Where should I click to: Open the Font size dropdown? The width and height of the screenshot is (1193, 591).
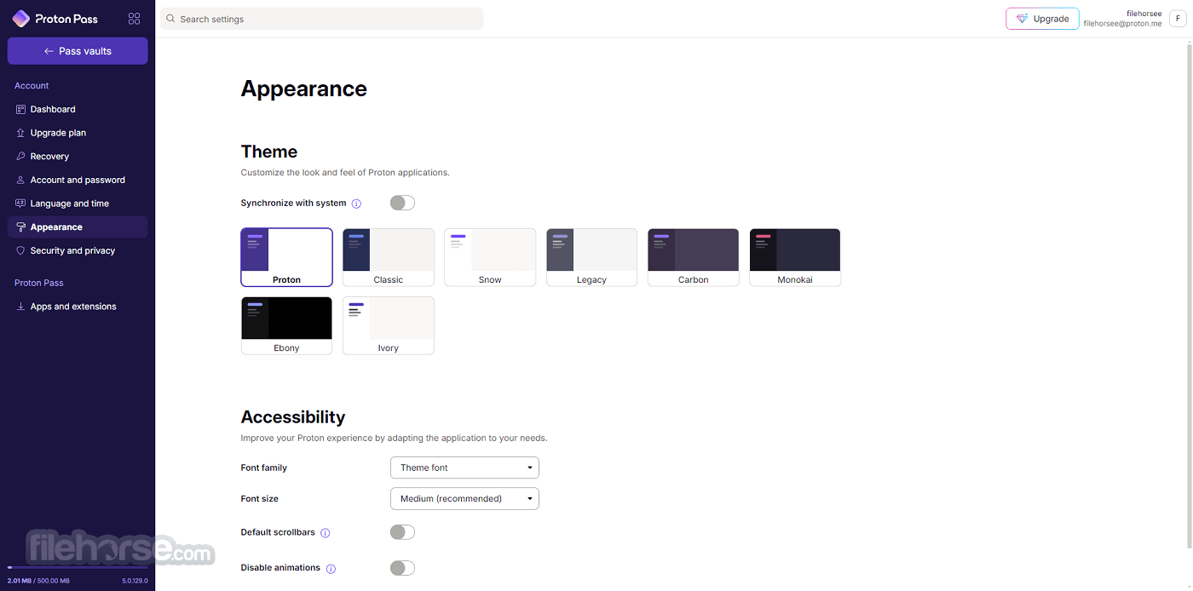point(464,498)
